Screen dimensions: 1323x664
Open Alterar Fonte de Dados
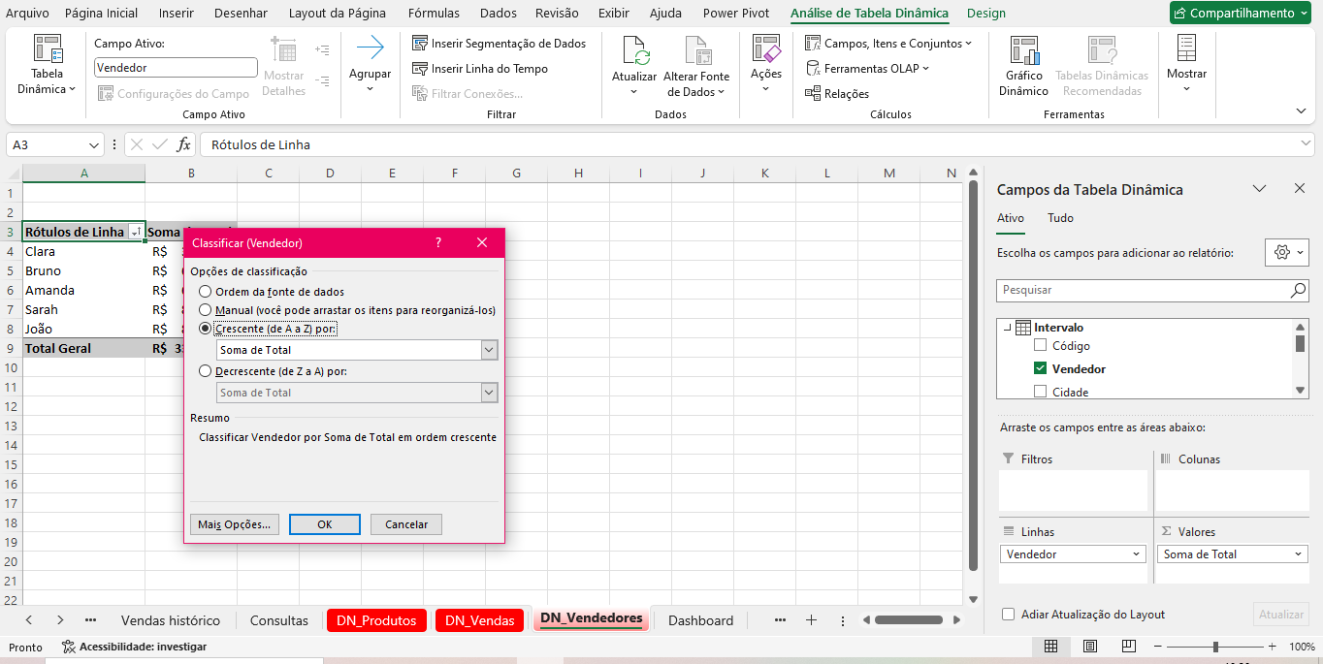tap(696, 66)
